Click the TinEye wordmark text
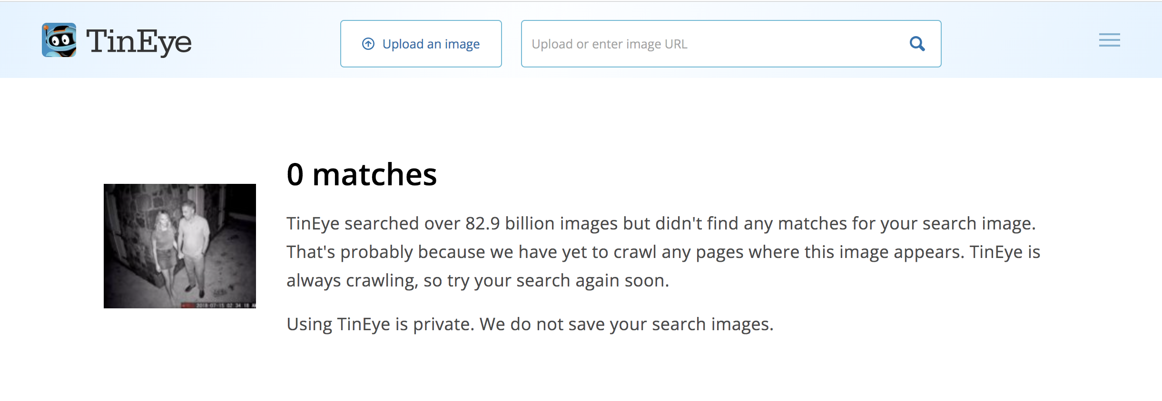The height and width of the screenshot is (401, 1162). pyautogui.click(x=139, y=42)
